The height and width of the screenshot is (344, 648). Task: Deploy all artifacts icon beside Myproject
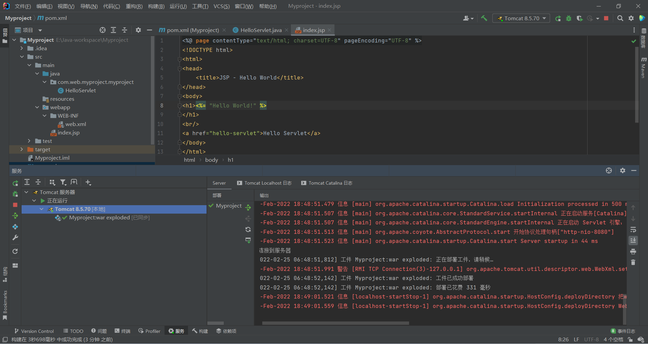coord(248,207)
